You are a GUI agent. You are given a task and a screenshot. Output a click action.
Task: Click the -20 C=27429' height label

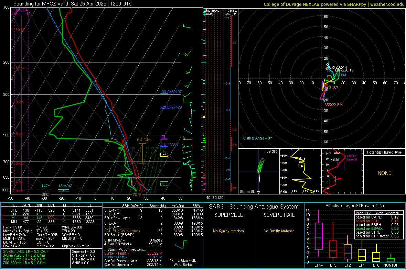coord(171,107)
